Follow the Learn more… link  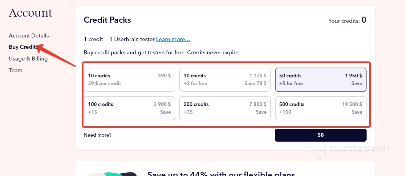click(x=173, y=39)
